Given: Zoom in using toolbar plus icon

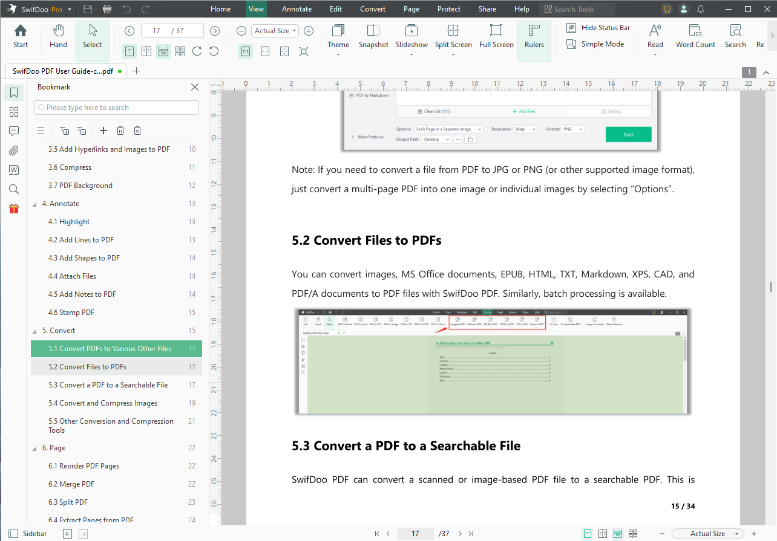Looking at the screenshot, I should (x=309, y=31).
